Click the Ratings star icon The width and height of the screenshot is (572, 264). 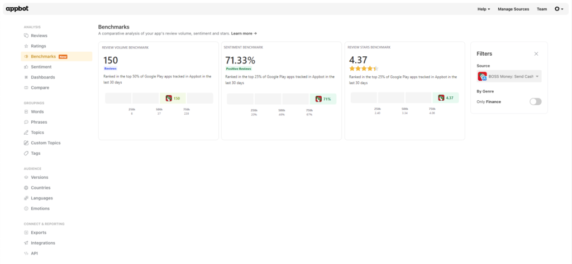(26, 46)
